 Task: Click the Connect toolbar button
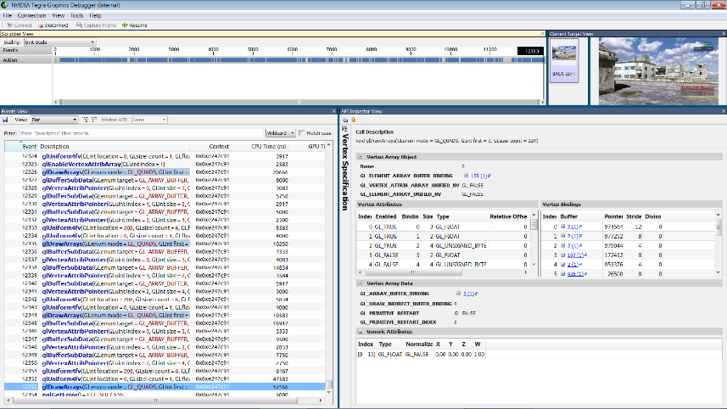coord(19,25)
